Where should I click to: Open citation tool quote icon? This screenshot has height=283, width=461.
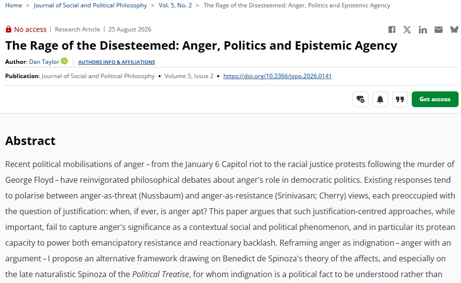pos(400,99)
